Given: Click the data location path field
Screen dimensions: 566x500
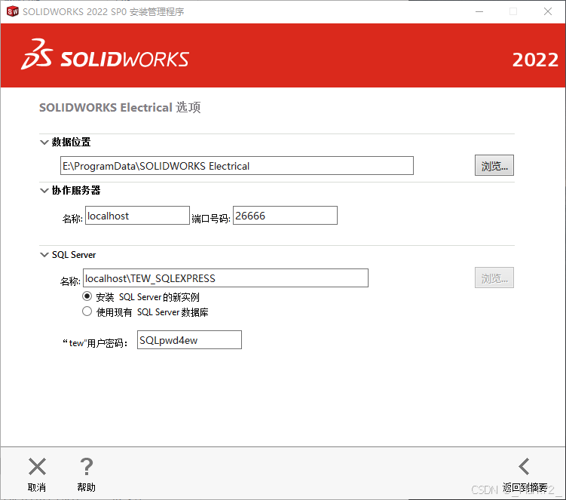Looking at the screenshot, I should click(x=237, y=166).
